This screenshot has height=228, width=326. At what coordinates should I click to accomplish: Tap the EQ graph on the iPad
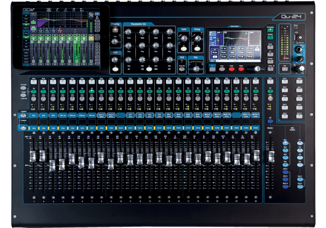point(62,20)
